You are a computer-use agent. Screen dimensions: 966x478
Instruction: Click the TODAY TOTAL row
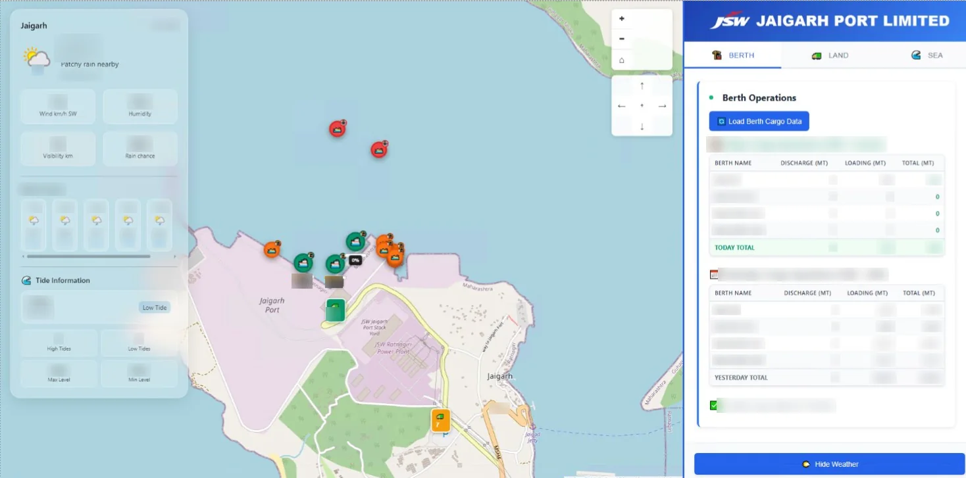tap(827, 248)
